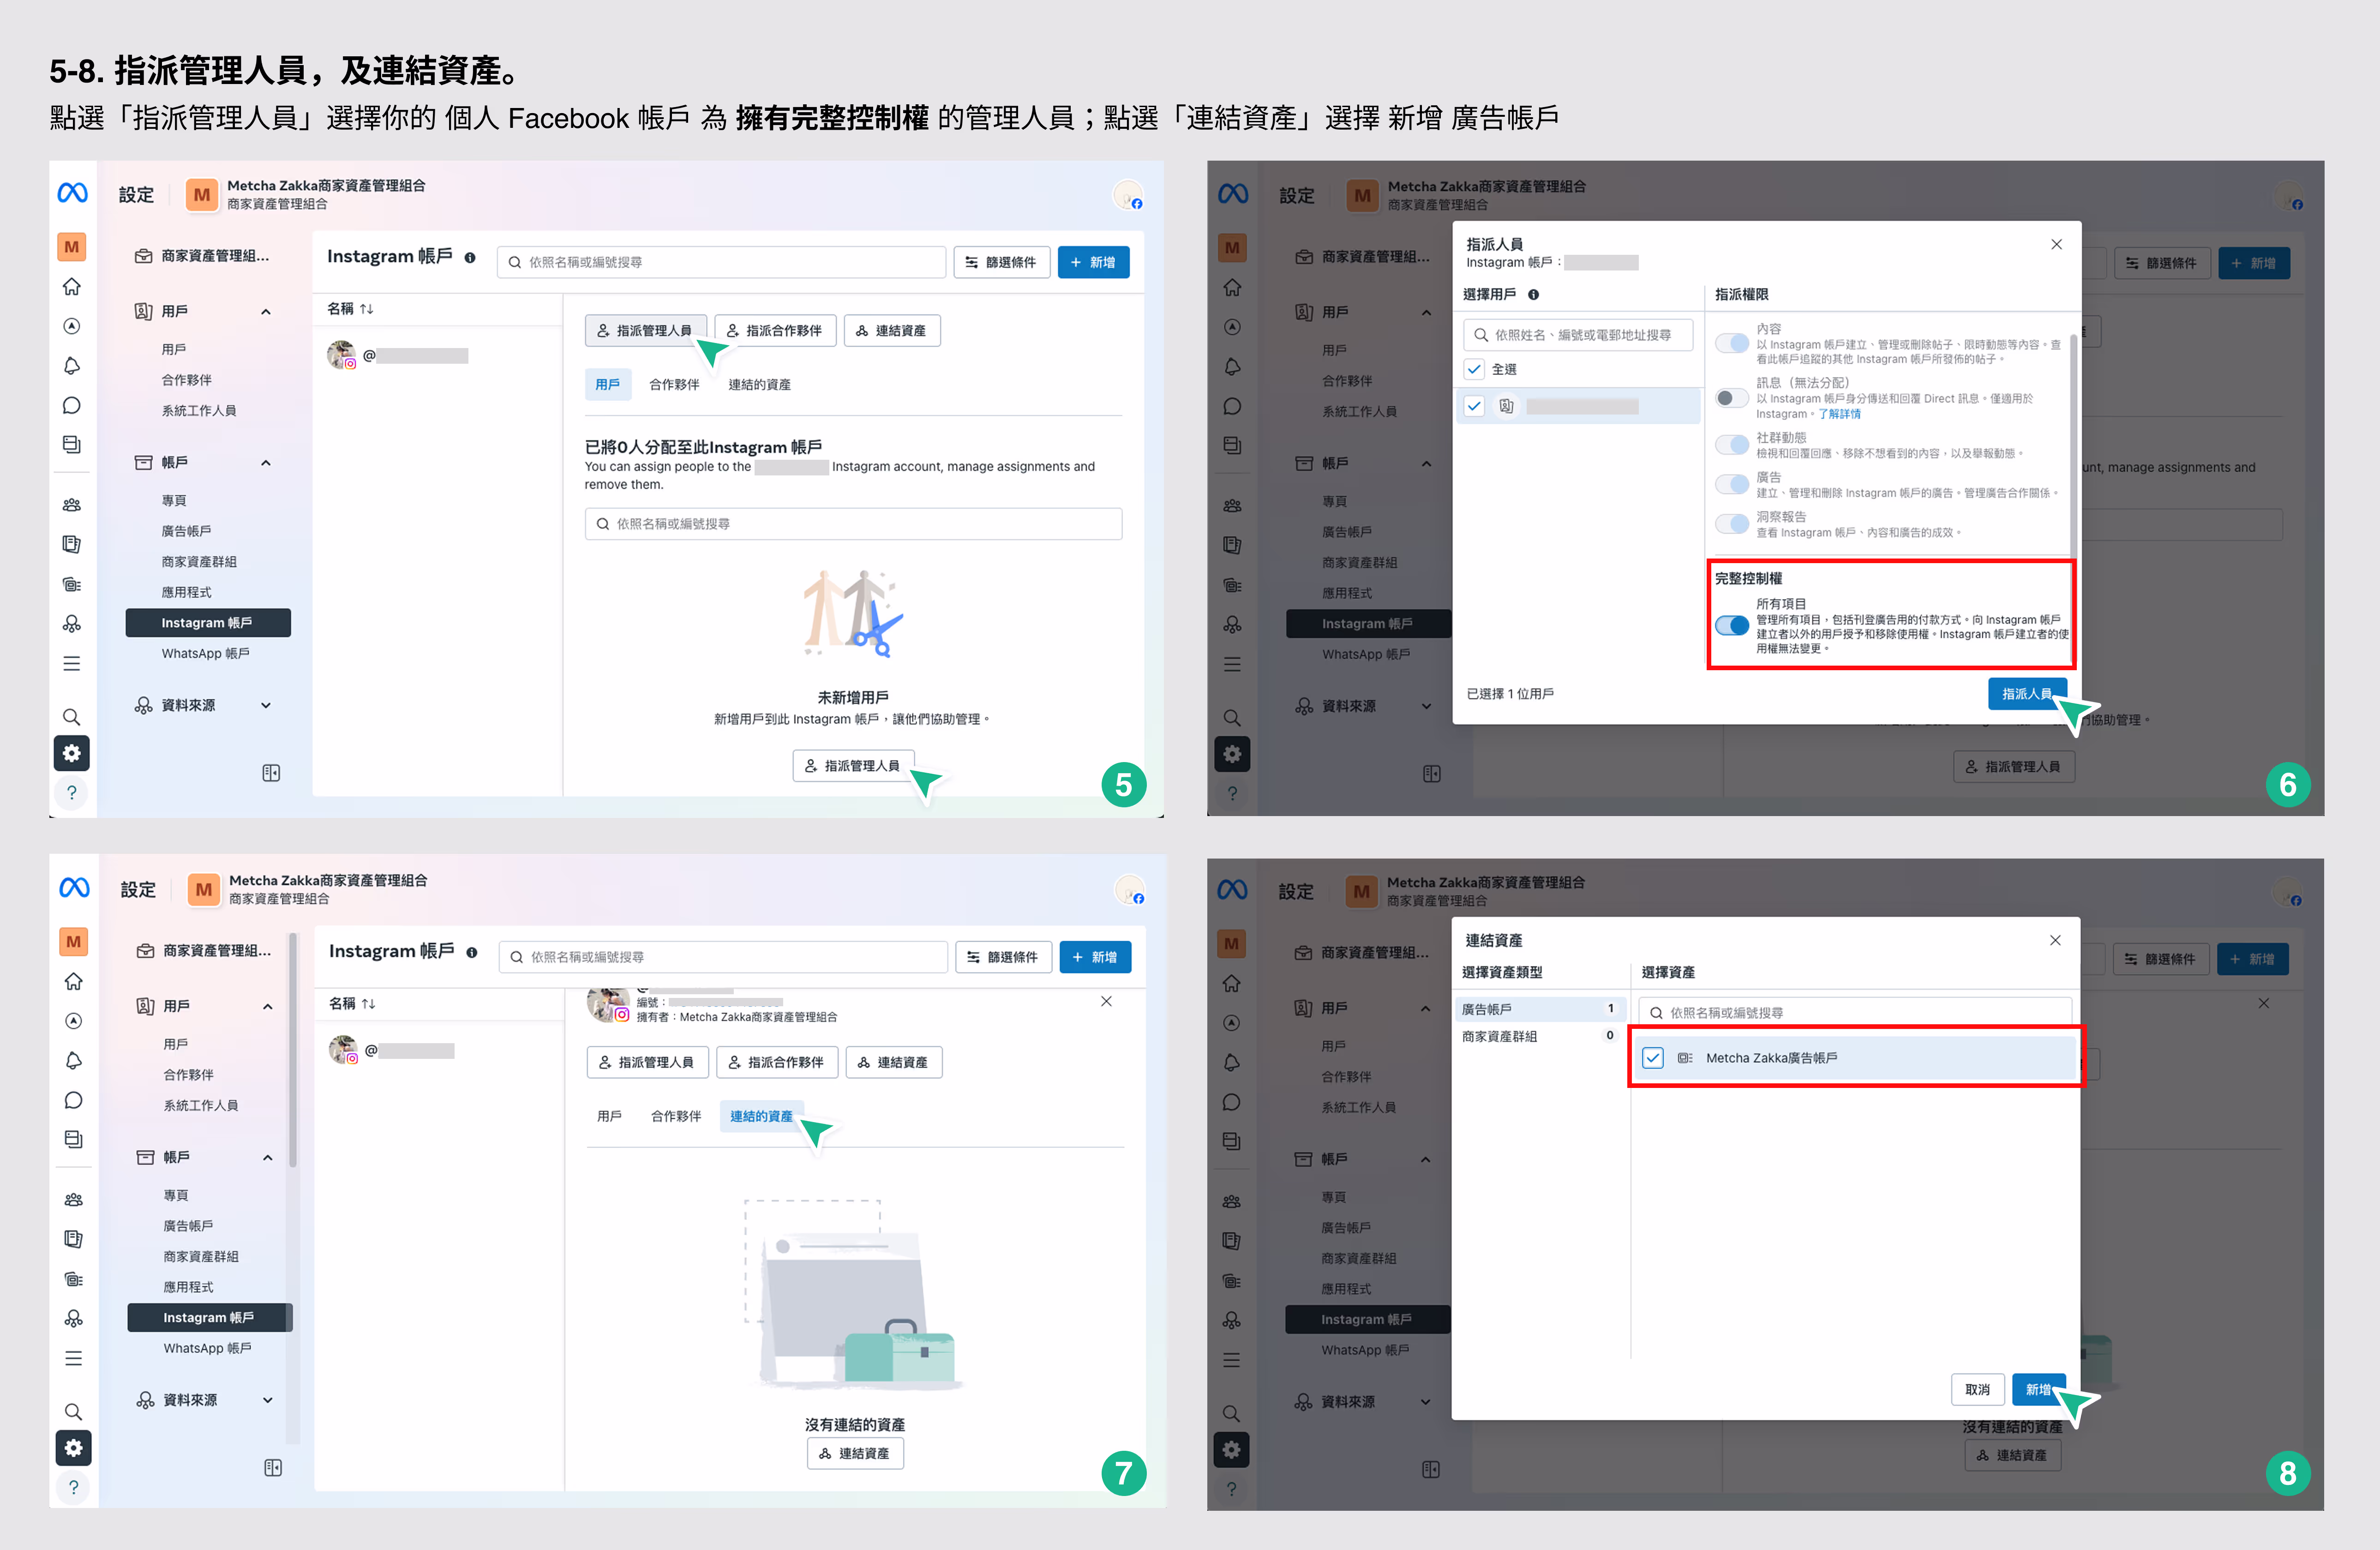This screenshot has height=1550, width=2380.
Task: Open the hamburger menu icon in step 5 sidebar
Action: click(x=72, y=664)
